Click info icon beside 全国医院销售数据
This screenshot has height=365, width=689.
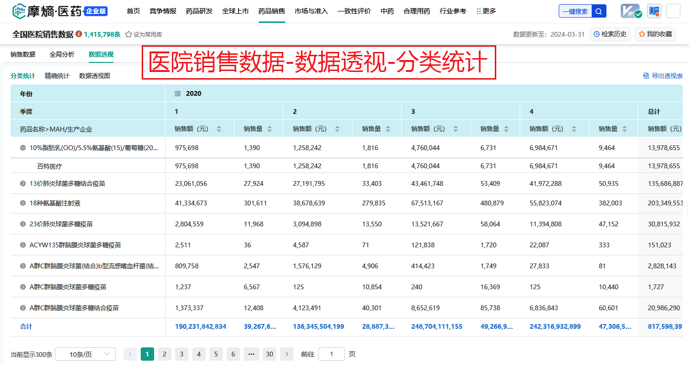click(x=79, y=34)
